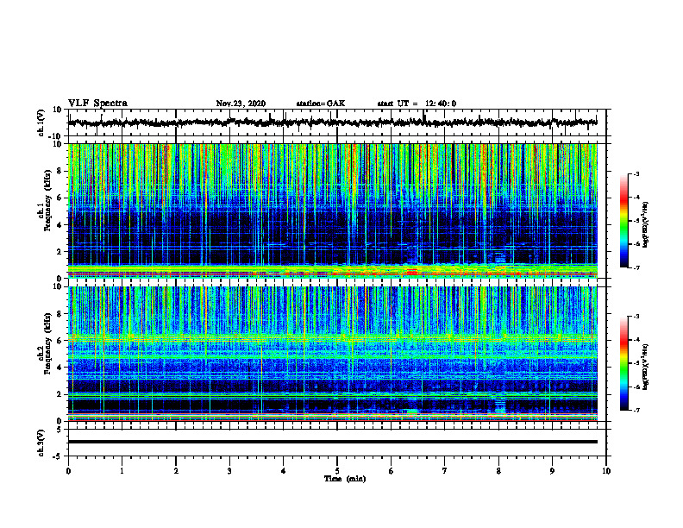
Task: Click time axis tick label "5"
Action: point(337,471)
